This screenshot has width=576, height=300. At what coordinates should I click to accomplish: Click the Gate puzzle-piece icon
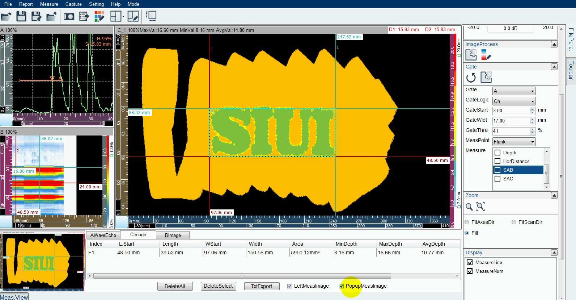coord(486,77)
